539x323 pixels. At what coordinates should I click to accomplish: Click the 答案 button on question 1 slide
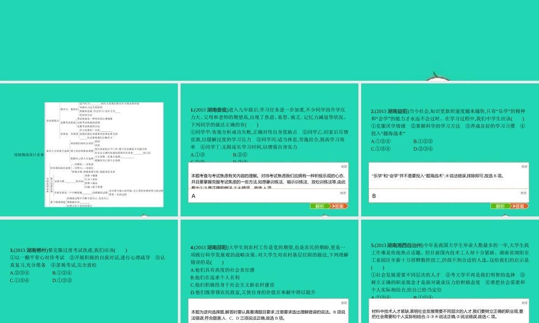pyautogui.click(x=338, y=206)
